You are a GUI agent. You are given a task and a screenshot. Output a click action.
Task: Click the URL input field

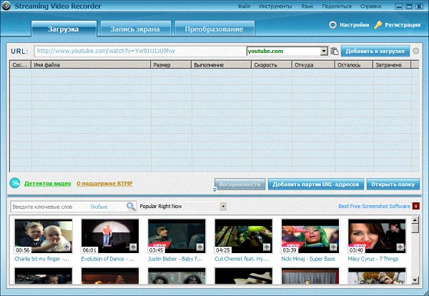click(x=139, y=51)
